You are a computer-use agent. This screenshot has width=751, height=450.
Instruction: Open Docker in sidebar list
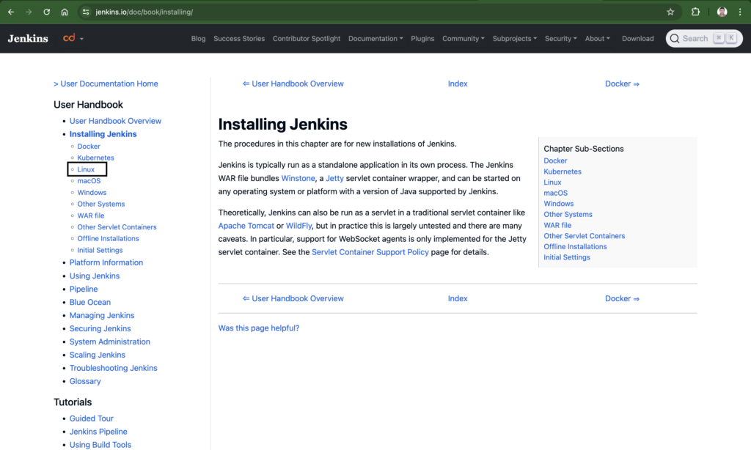click(x=89, y=147)
